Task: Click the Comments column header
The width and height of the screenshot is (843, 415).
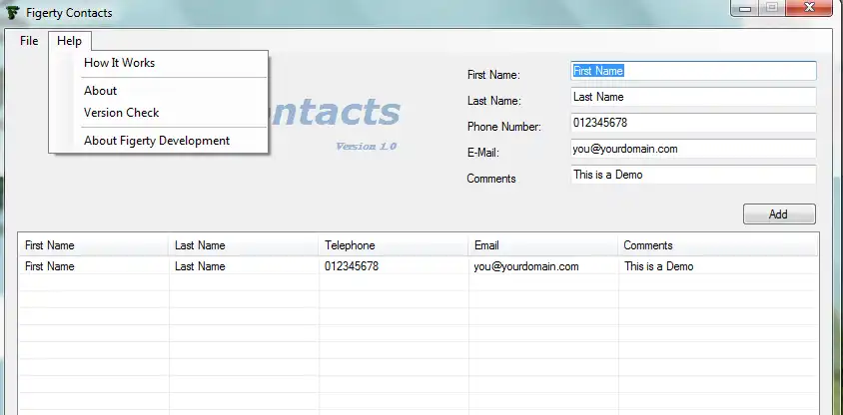Action: pos(718,245)
